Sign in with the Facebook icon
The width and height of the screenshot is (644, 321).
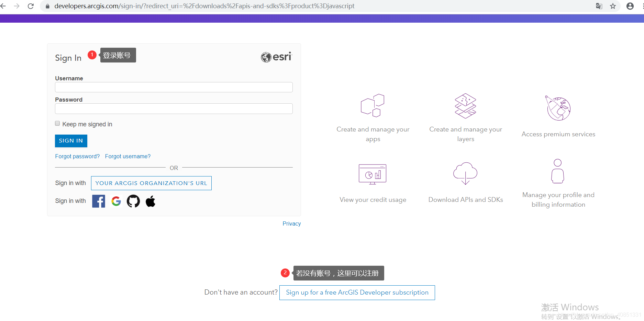click(99, 201)
